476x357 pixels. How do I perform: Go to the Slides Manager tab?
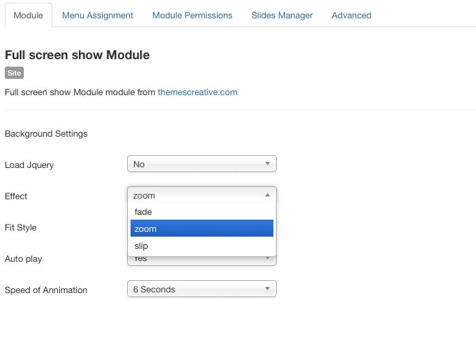pyautogui.click(x=282, y=15)
